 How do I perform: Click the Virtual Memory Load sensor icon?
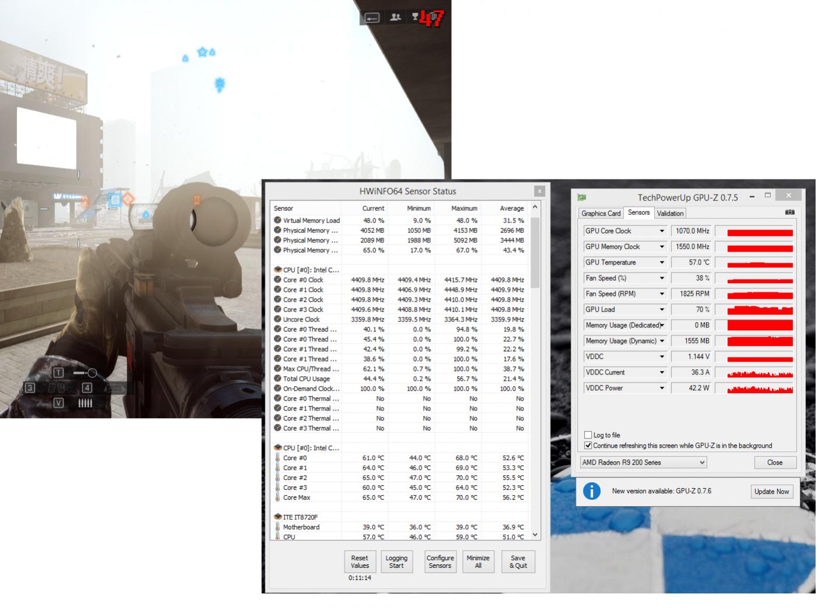(x=277, y=220)
